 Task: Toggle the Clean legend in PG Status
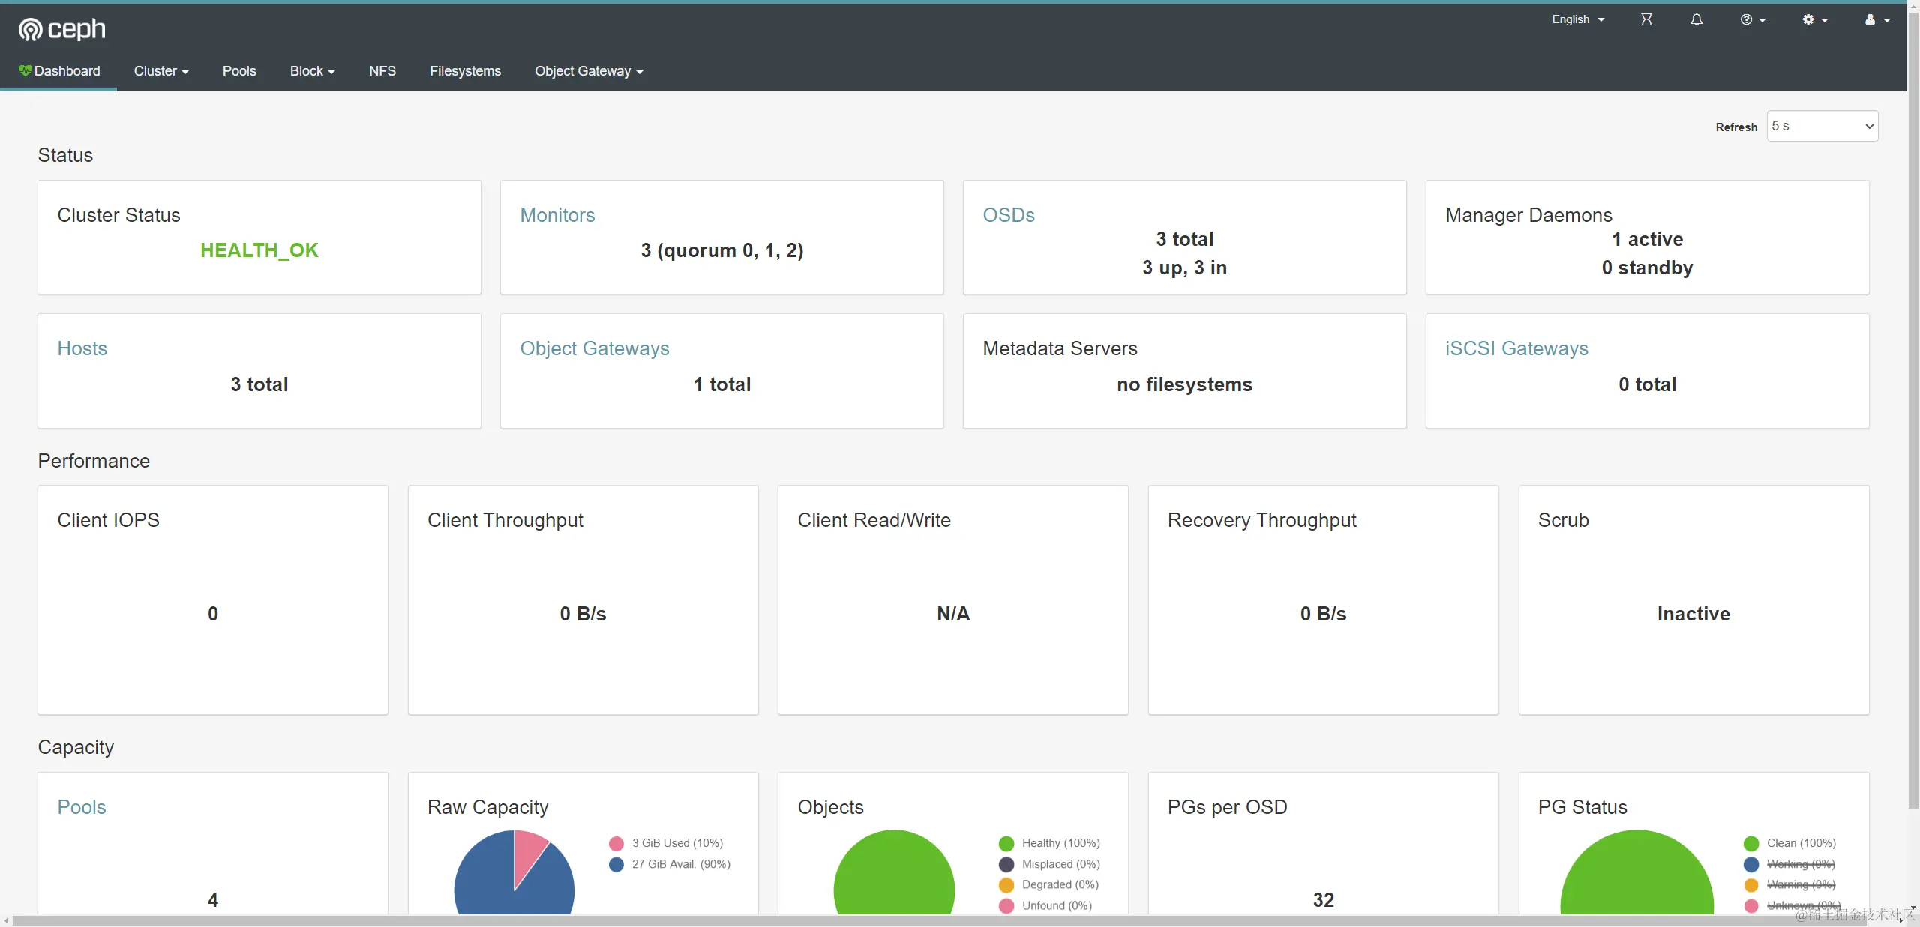click(1800, 843)
